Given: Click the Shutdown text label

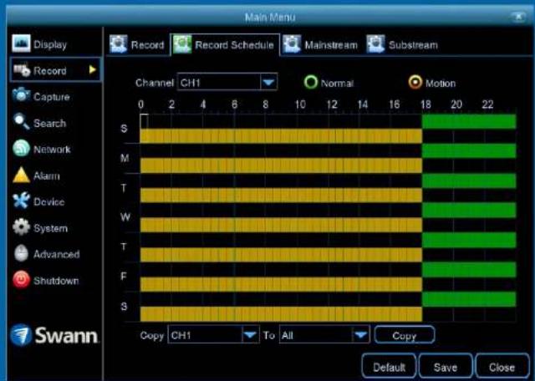Looking at the screenshot, I should (x=56, y=281).
